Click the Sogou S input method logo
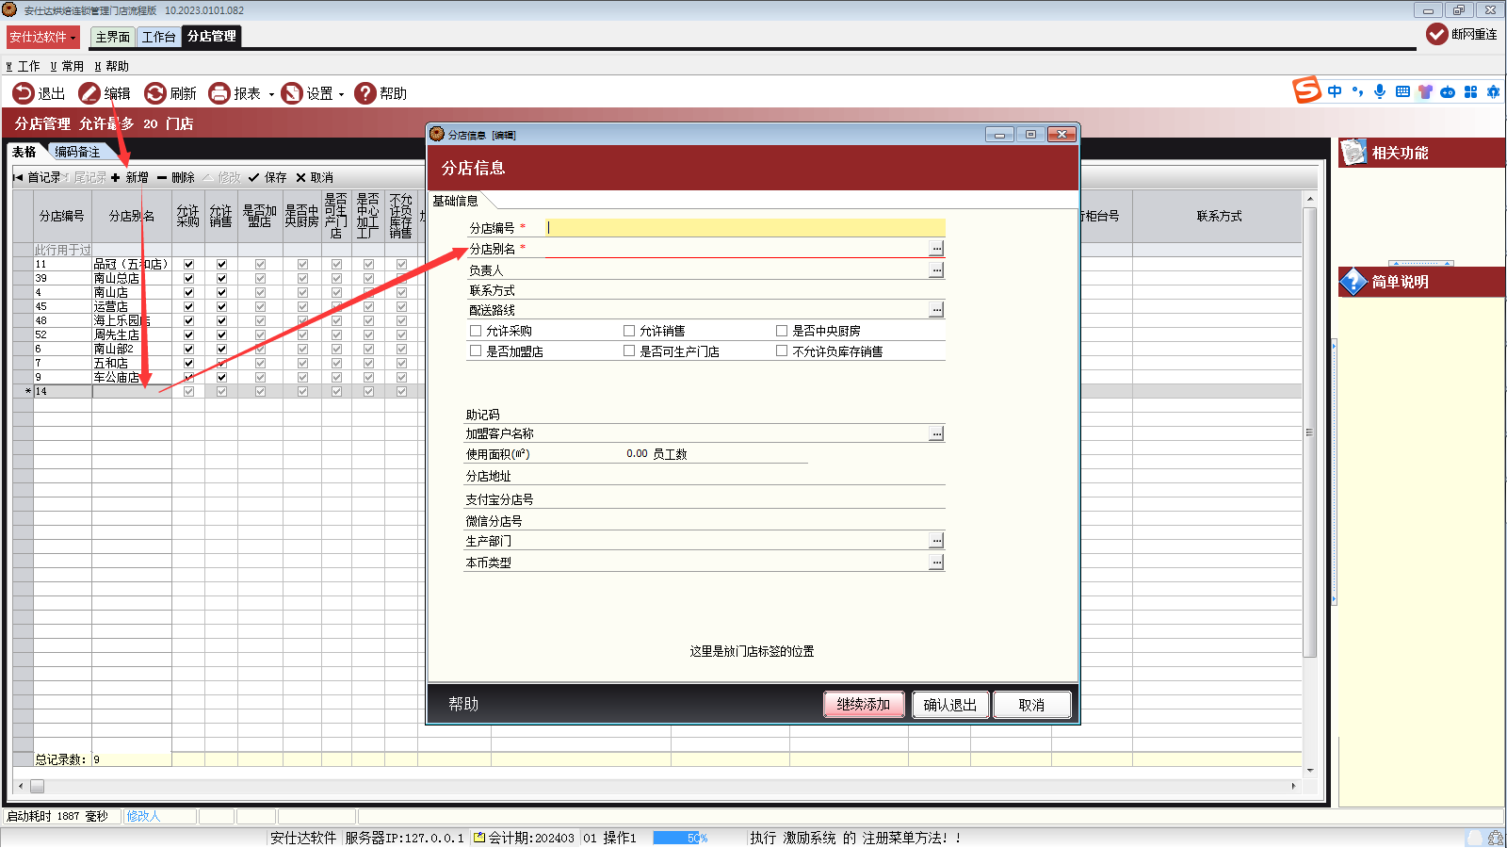 1307,90
